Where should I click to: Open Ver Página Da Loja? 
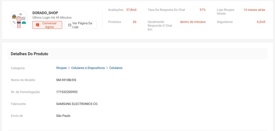point(81,25)
